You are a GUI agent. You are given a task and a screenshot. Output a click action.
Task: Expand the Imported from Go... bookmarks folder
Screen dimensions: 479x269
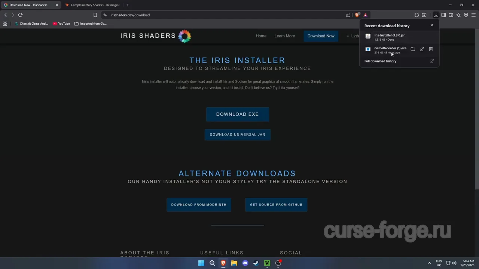tap(91, 24)
